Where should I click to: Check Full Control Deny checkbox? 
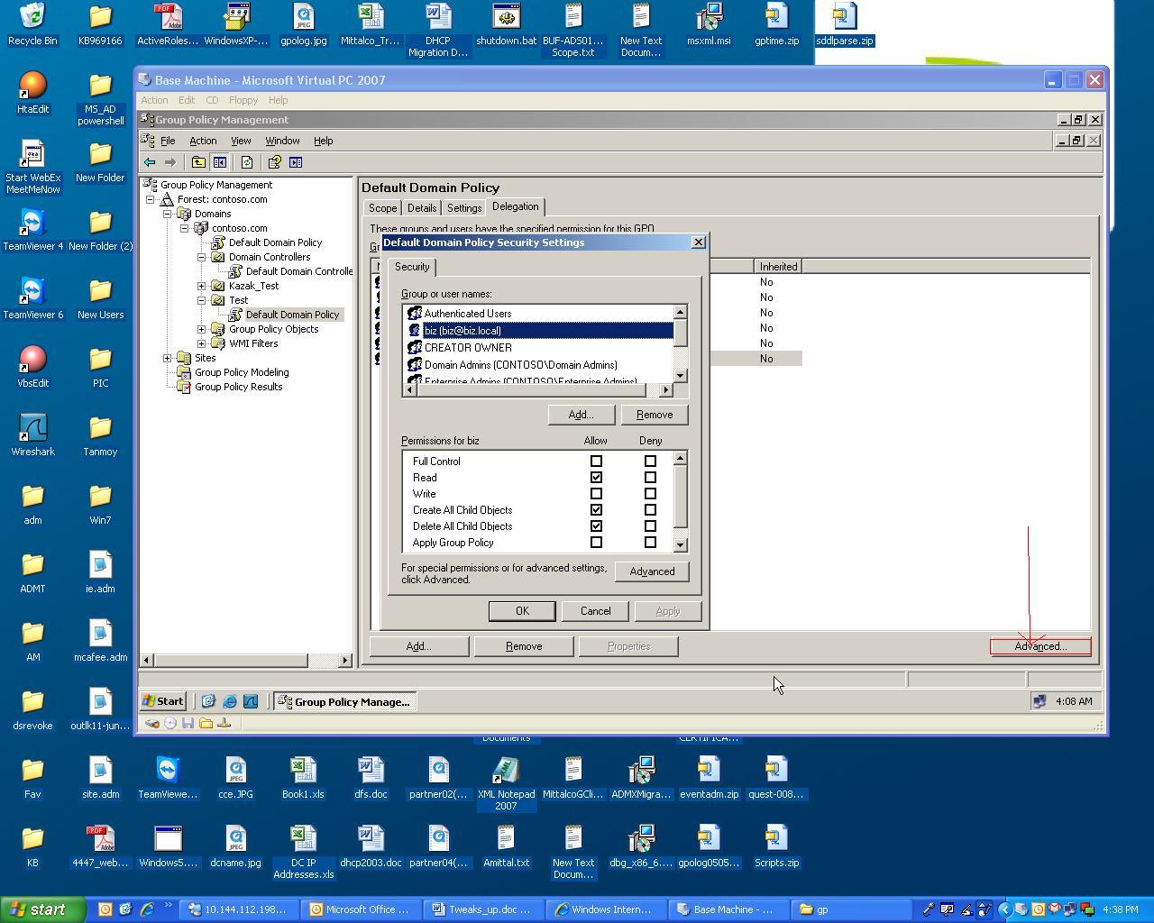pos(650,461)
